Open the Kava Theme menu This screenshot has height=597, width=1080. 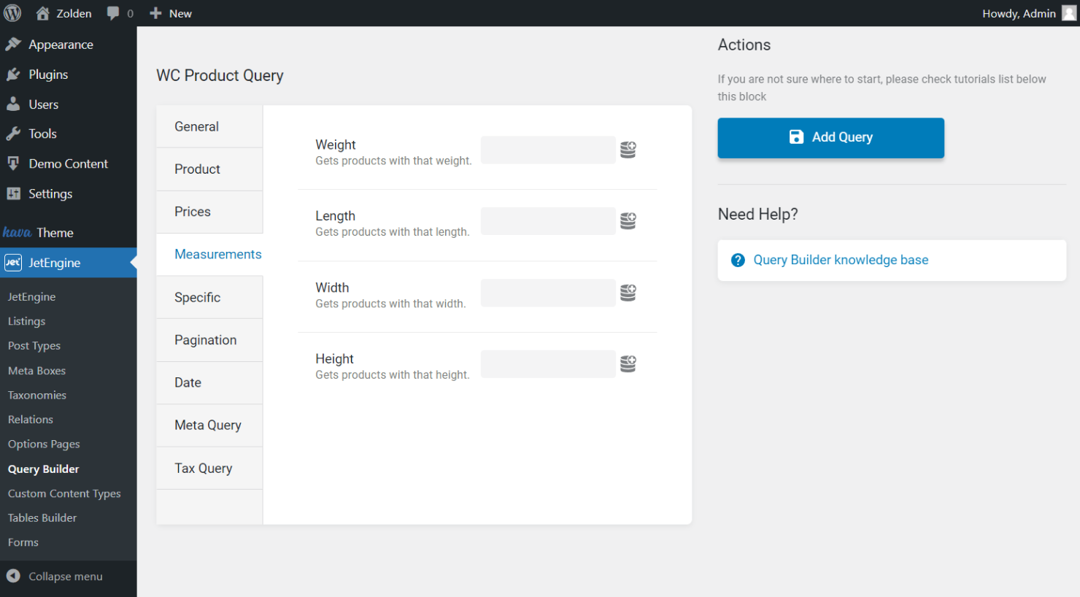(x=68, y=233)
